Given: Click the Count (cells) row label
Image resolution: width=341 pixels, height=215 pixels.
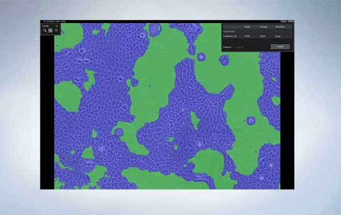Looking at the screenshot, I should pos(229,31).
